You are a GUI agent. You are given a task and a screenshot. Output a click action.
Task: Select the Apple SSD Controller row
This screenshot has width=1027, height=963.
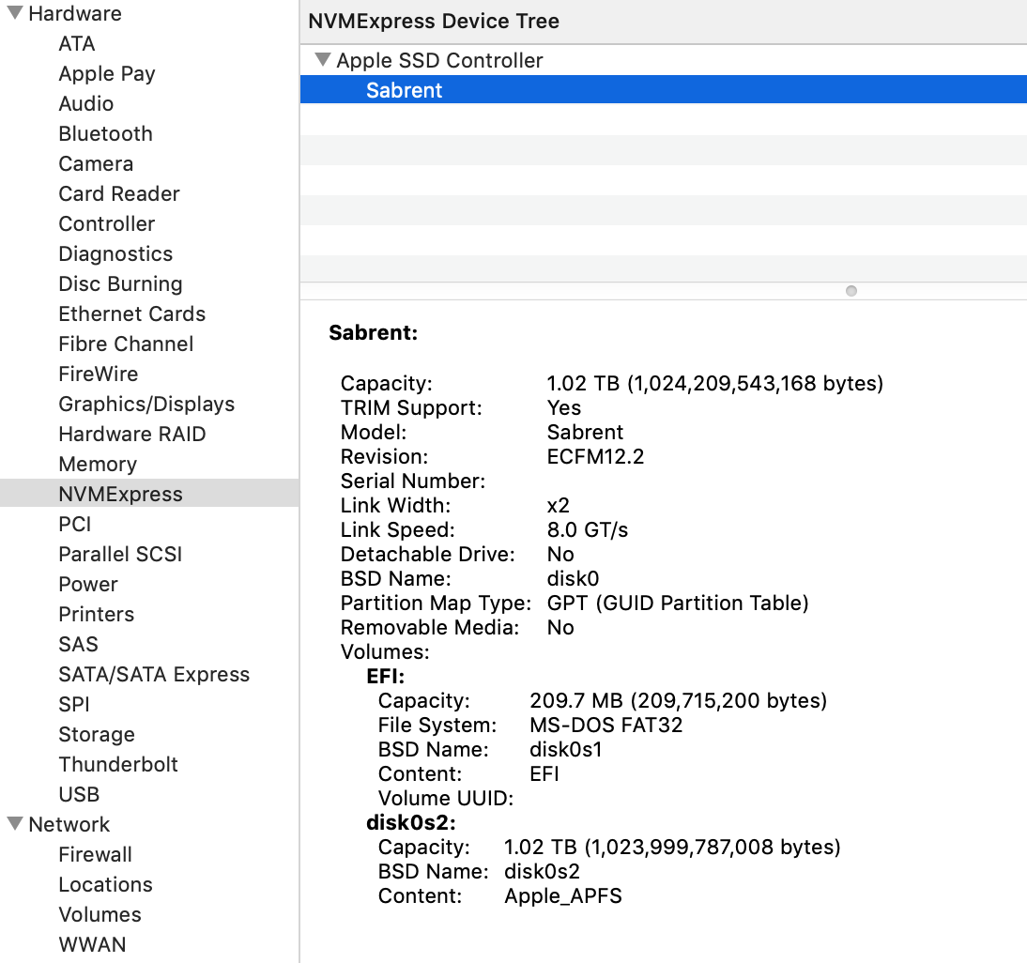tap(663, 60)
